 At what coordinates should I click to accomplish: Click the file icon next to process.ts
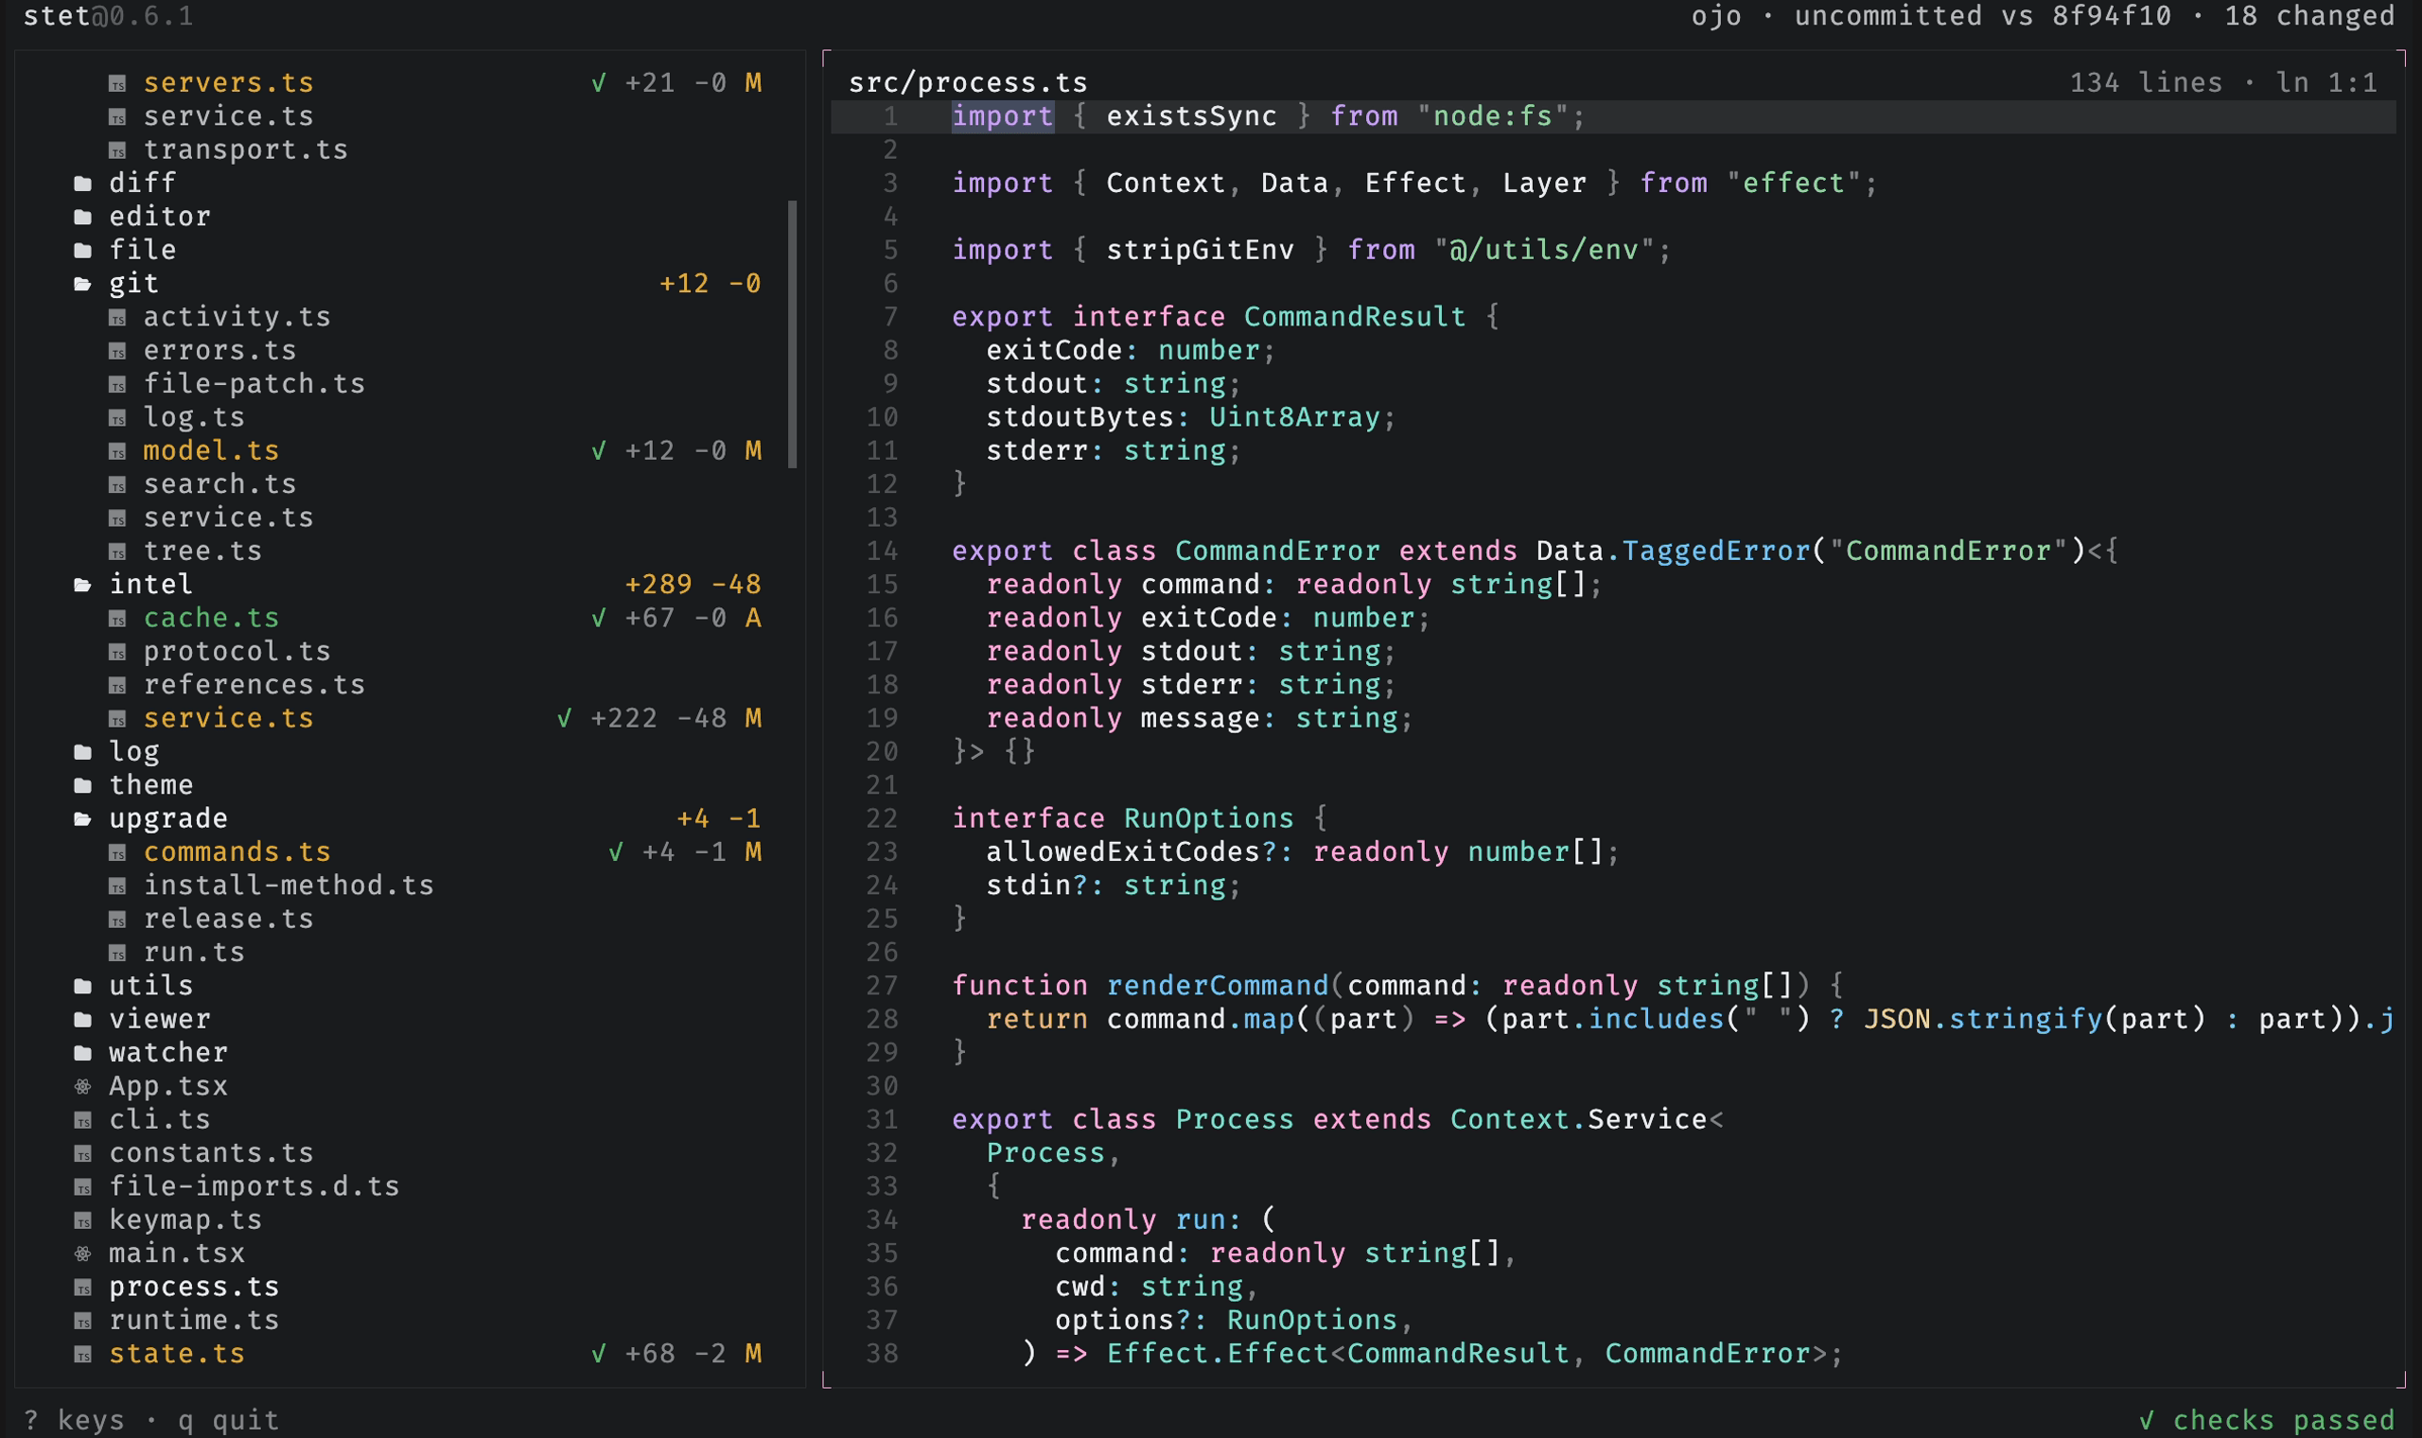[x=83, y=1288]
